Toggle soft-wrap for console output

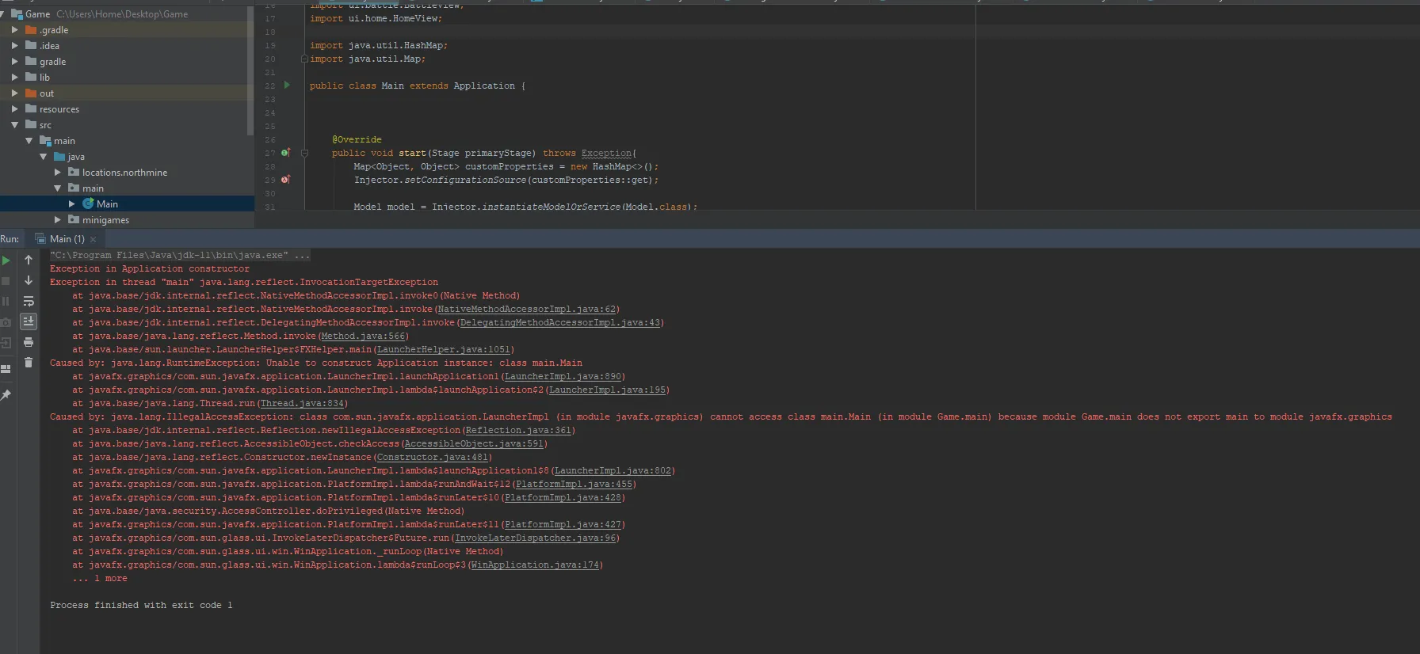(x=29, y=301)
